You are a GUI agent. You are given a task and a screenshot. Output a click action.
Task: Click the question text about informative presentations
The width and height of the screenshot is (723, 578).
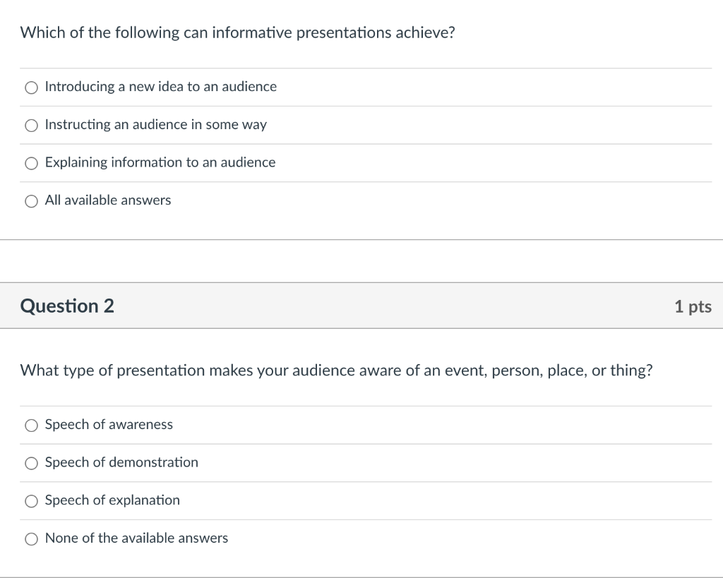coord(237,33)
